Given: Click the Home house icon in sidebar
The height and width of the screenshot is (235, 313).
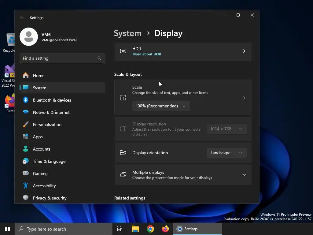Looking at the screenshot, I should point(26,76).
